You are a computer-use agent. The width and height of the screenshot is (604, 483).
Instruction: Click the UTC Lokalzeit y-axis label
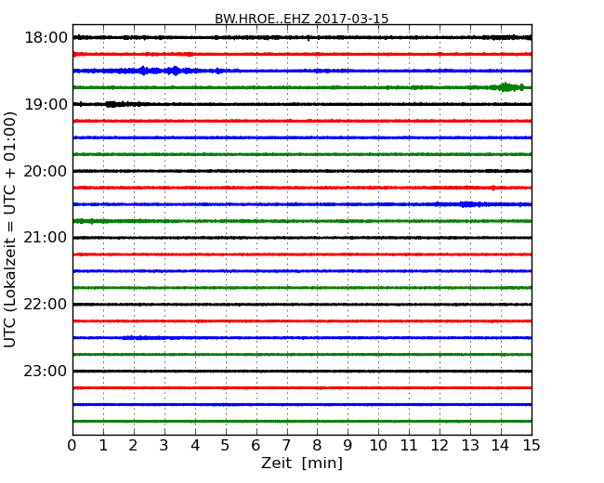(x=9, y=229)
